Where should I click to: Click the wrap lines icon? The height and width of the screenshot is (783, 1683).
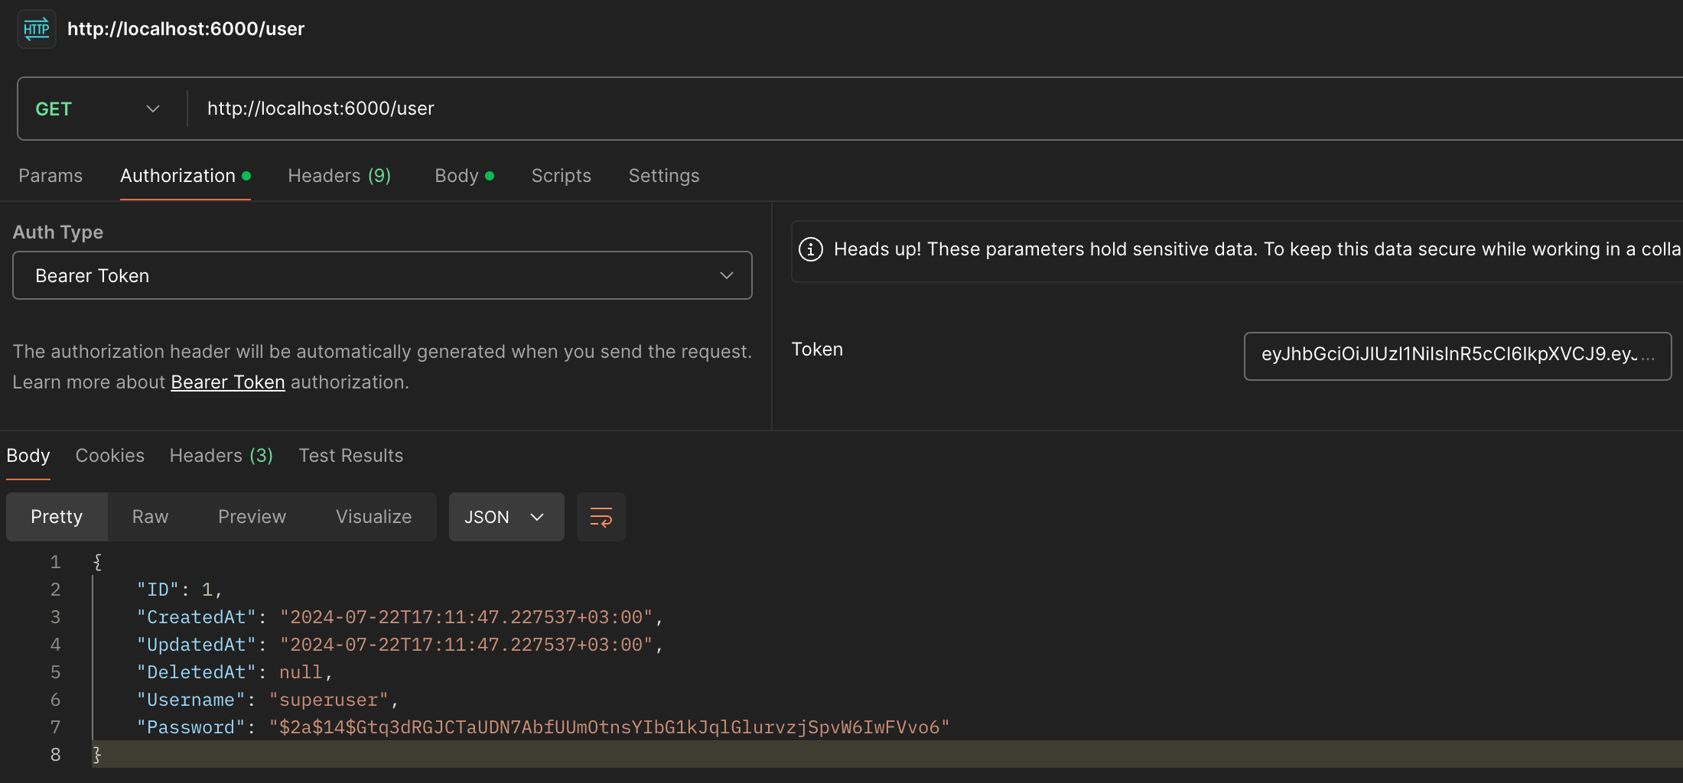(601, 517)
